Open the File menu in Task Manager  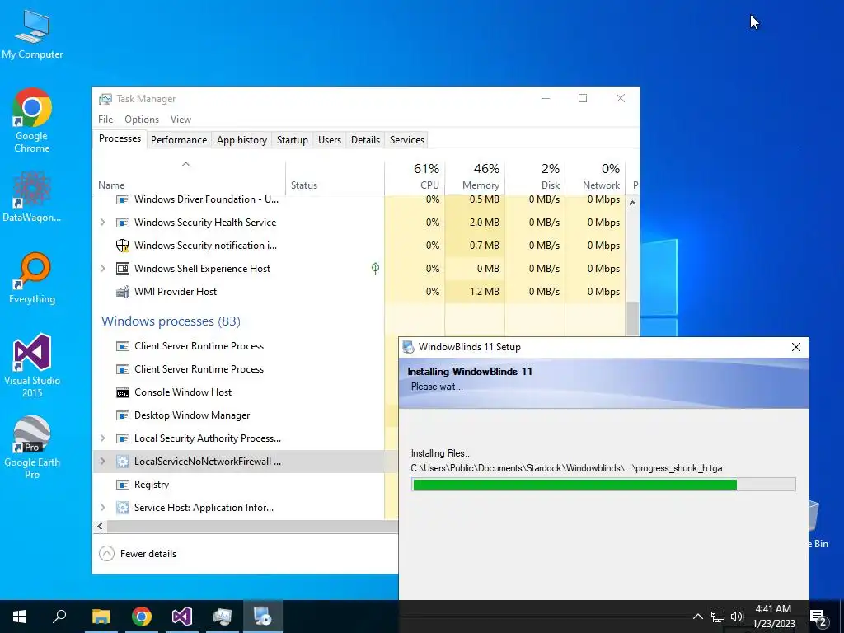tap(105, 120)
